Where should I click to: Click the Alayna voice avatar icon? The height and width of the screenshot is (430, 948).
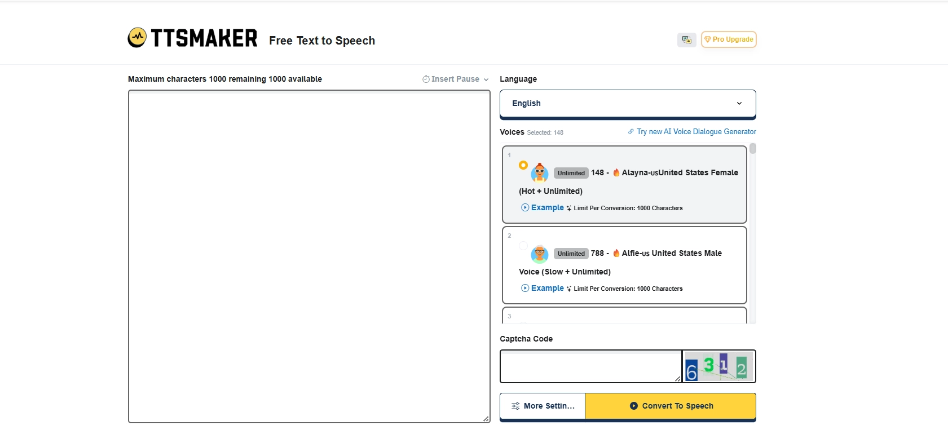[x=540, y=172]
